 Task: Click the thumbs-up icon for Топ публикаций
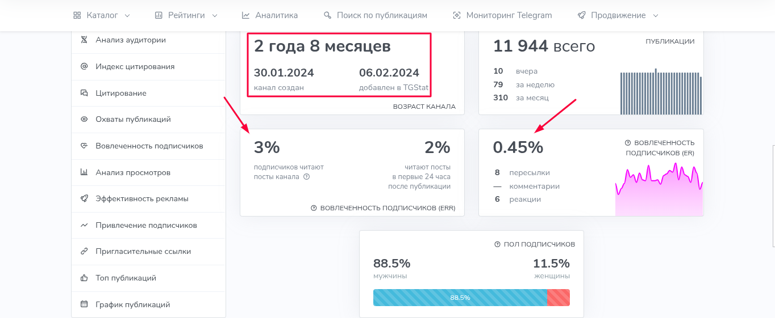click(84, 278)
